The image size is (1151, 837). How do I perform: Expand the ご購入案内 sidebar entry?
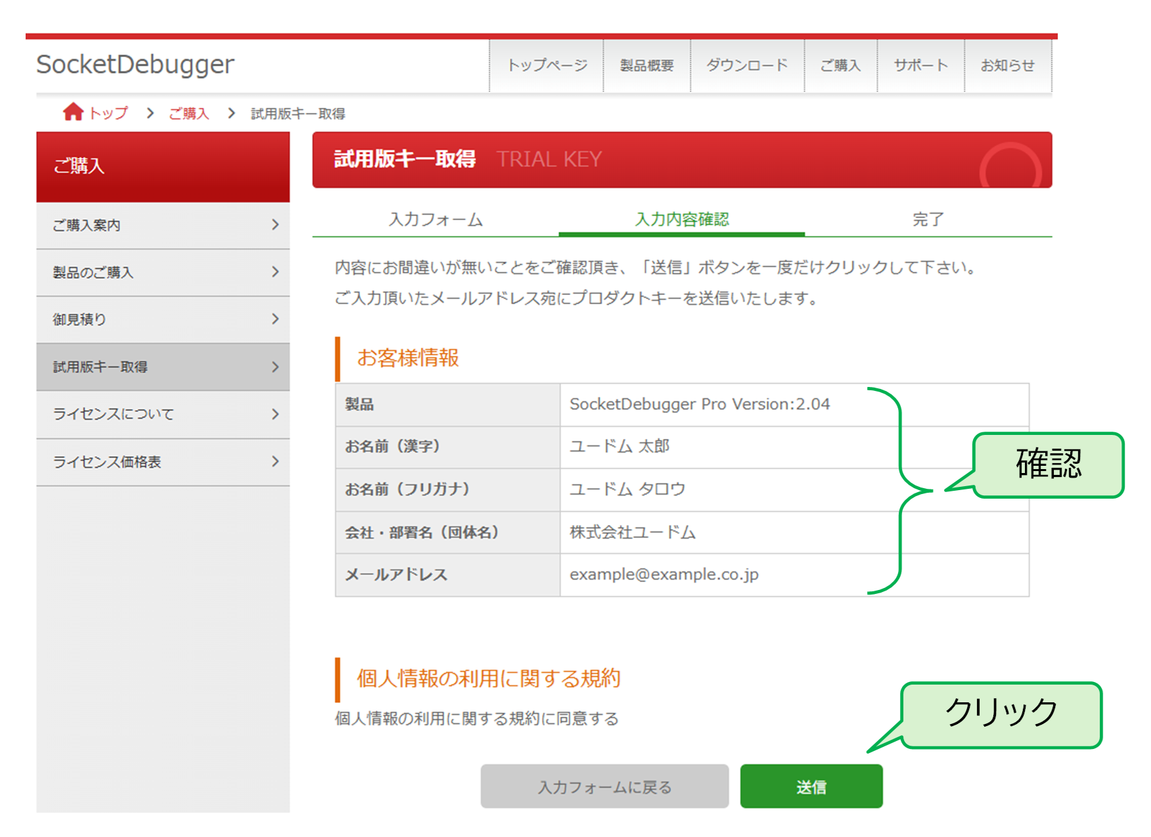162,225
